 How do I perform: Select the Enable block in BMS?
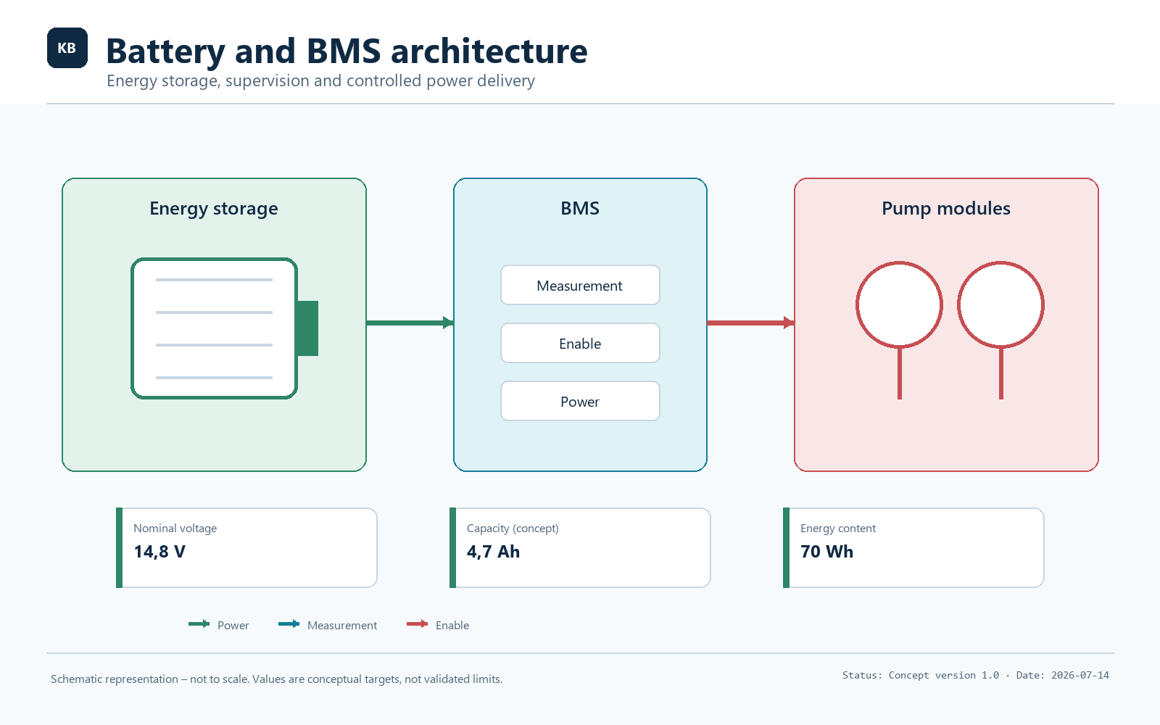click(x=580, y=343)
